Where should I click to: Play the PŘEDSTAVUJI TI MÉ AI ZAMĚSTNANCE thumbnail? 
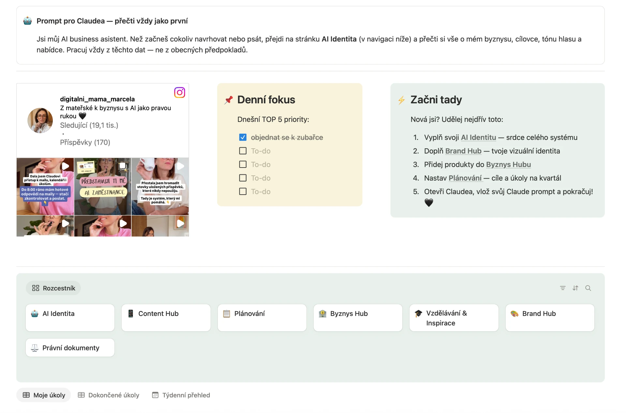point(103,186)
